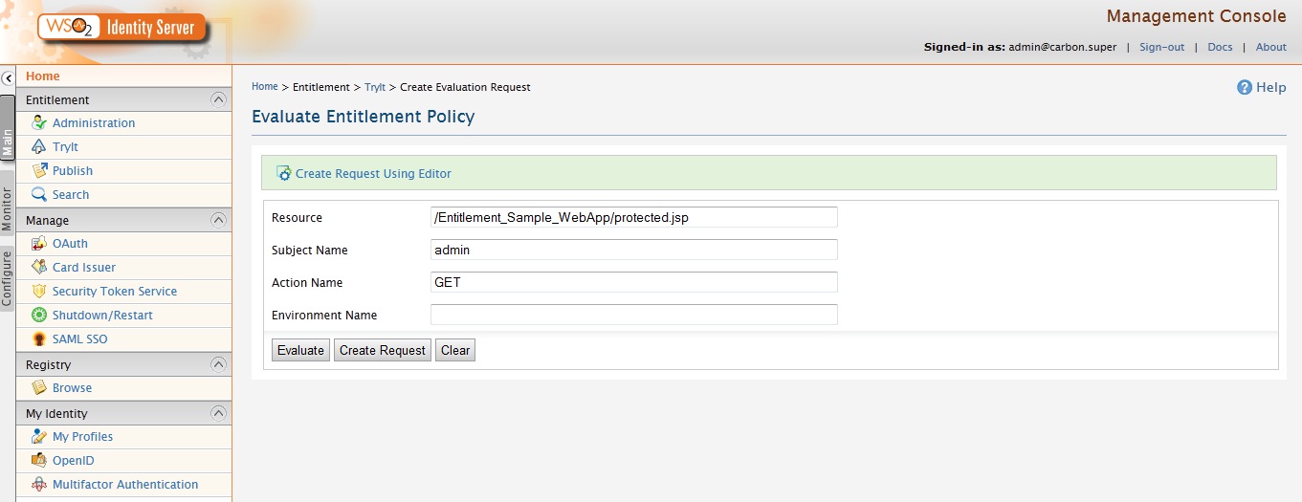
Task: Click the SAML SSO icon
Action: pyautogui.click(x=39, y=338)
